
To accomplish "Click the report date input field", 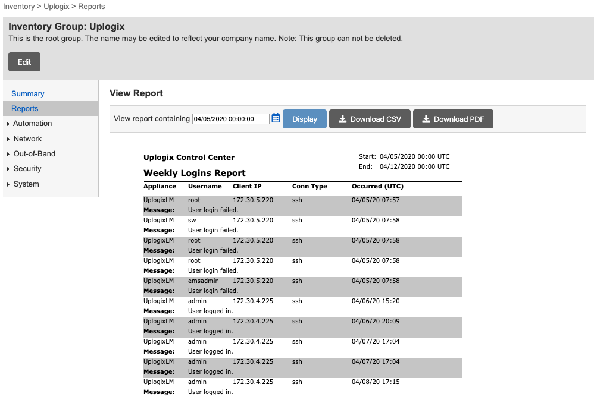I will (231, 118).
